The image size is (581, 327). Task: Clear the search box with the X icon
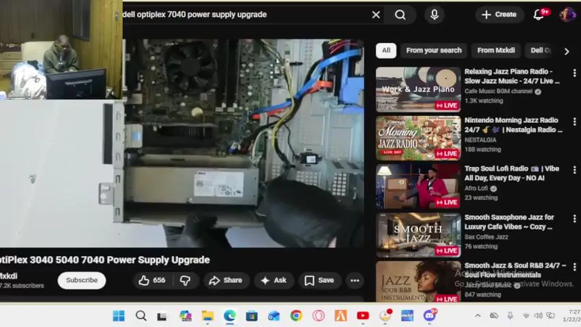pyautogui.click(x=376, y=15)
